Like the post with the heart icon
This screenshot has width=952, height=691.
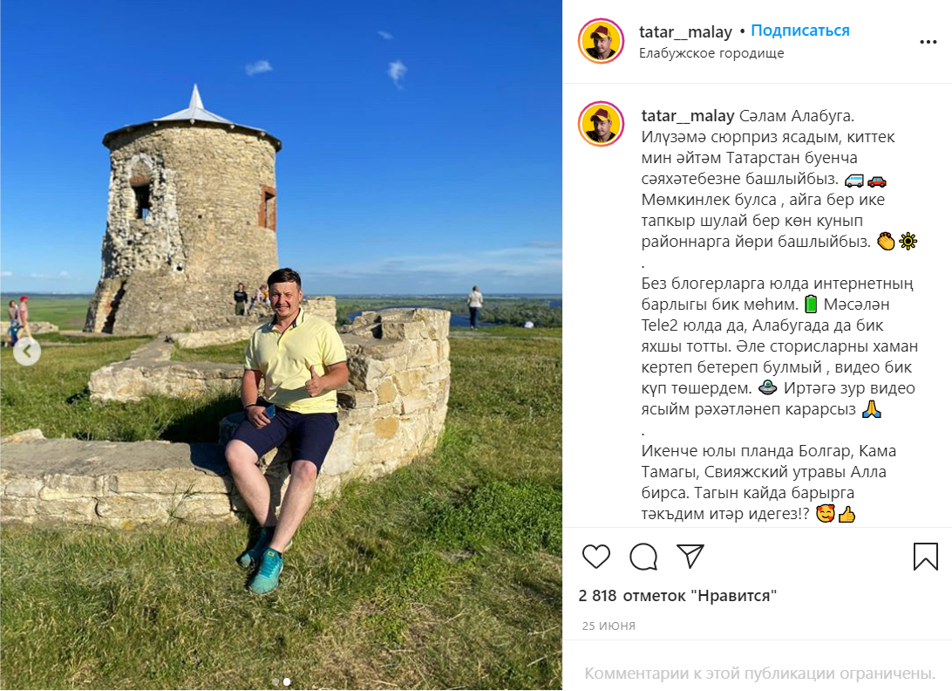(595, 556)
